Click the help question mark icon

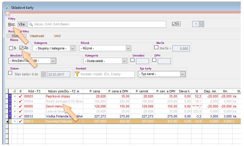8,14
